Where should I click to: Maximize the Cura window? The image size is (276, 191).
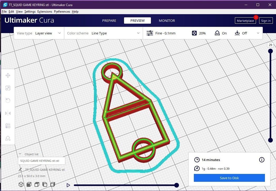coord(258,5)
